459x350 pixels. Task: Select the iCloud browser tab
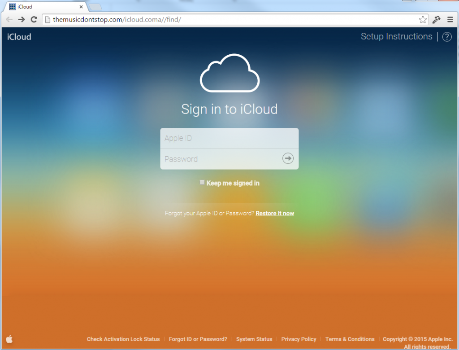tap(45, 7)
